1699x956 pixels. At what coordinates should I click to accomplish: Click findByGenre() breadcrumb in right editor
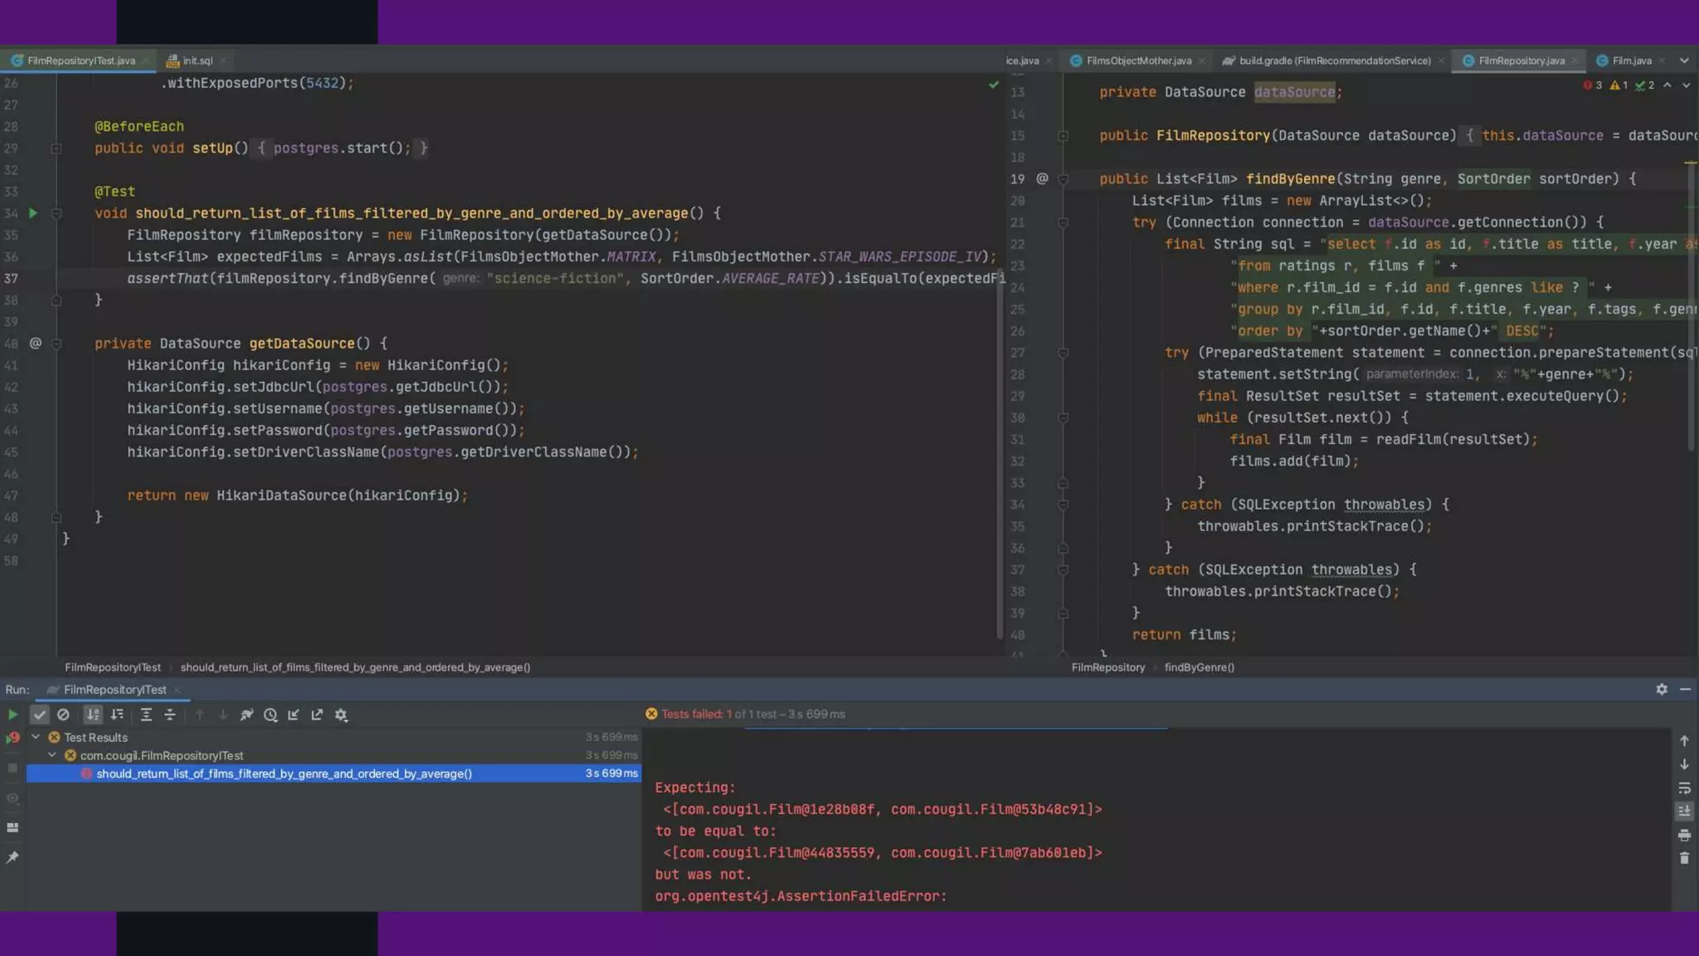point(1199,667)
